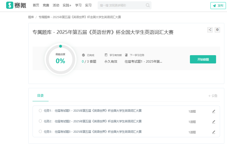Open the 学习 nav item
The image size is (227, 145).
pos(78,5)
